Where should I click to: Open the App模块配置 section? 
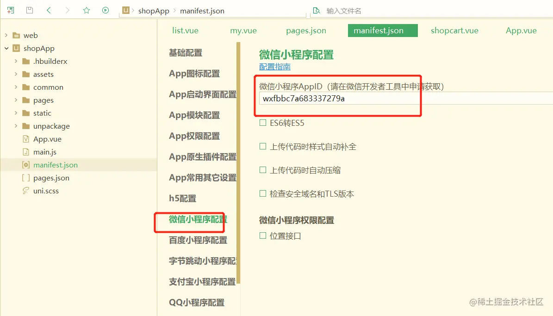point(194,115)
